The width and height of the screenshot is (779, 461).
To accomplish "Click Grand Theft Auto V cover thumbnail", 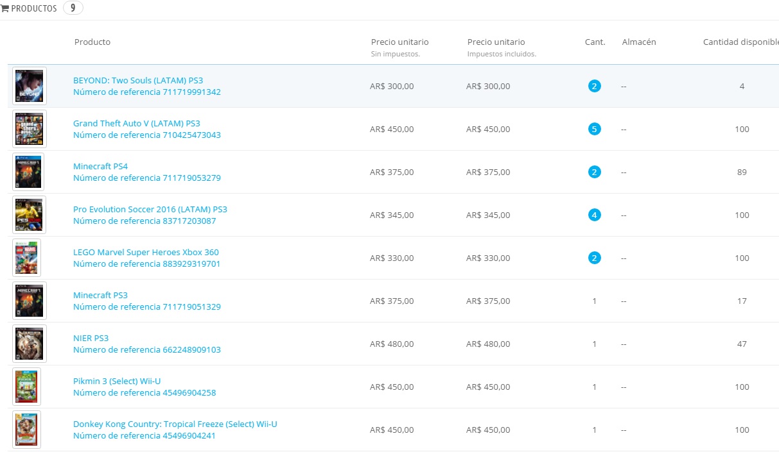I will click(x=30, y=129).
